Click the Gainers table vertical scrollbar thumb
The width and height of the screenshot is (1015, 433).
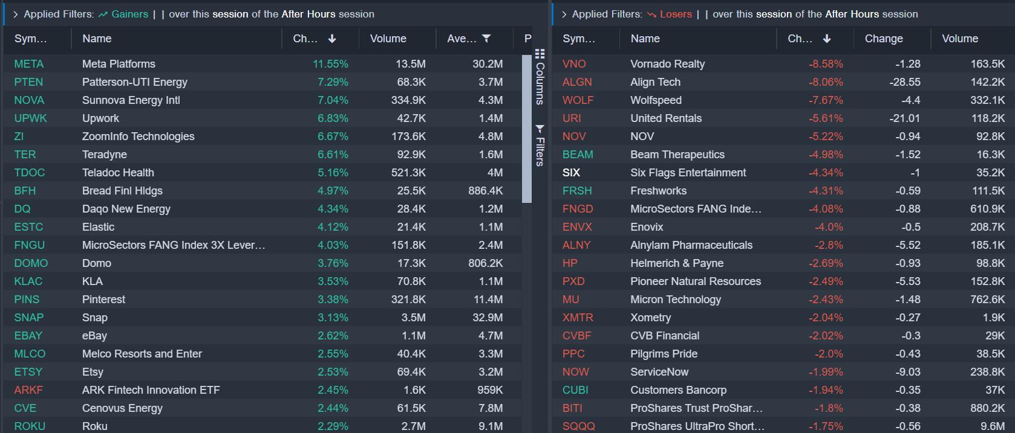[526, 129]
